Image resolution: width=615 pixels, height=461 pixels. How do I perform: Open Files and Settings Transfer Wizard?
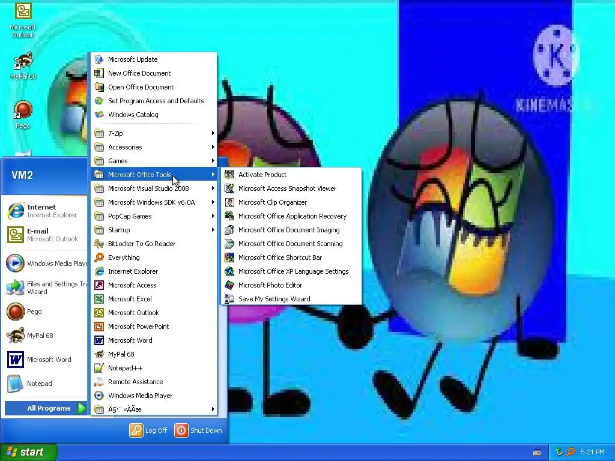click(46, 288)
